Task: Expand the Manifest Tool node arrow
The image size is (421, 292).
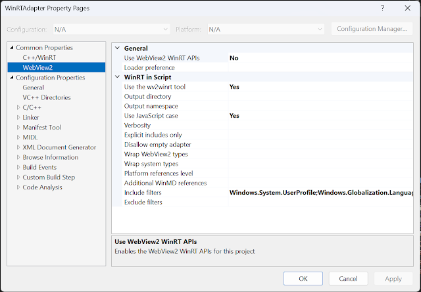Action: coord(18,127)
